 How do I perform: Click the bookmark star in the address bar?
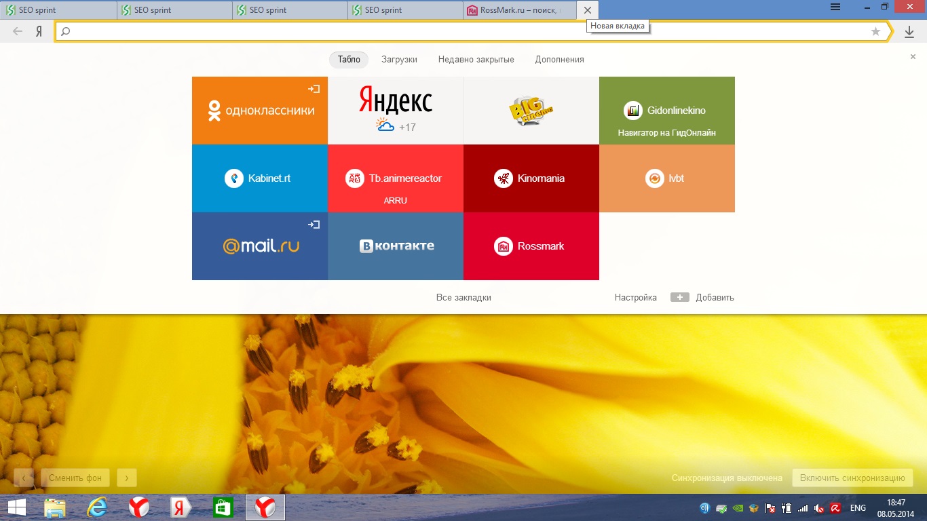point(875,31)
